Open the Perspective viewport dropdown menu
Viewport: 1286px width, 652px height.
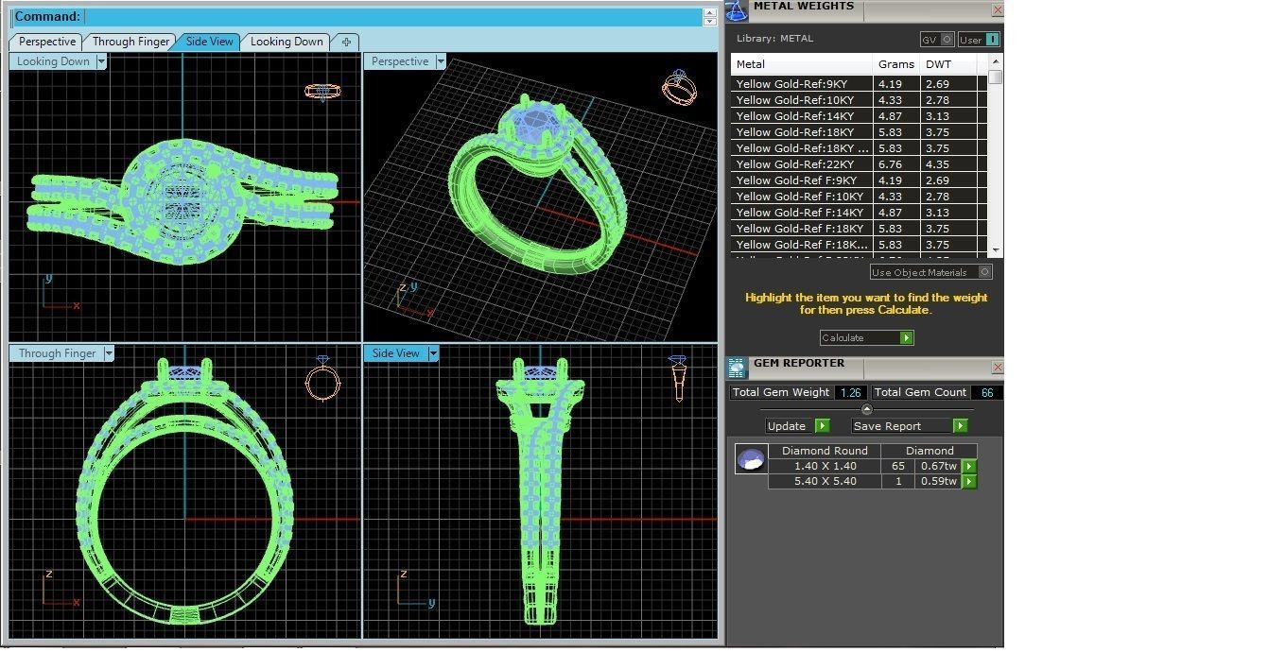pyautogui.click(x=440, y=61)
